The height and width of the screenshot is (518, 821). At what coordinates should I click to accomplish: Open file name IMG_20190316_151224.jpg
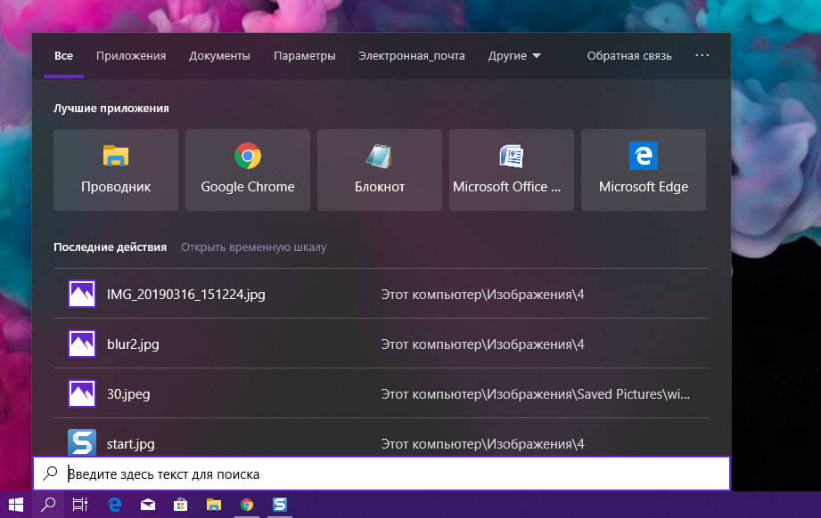pos(186,295)
